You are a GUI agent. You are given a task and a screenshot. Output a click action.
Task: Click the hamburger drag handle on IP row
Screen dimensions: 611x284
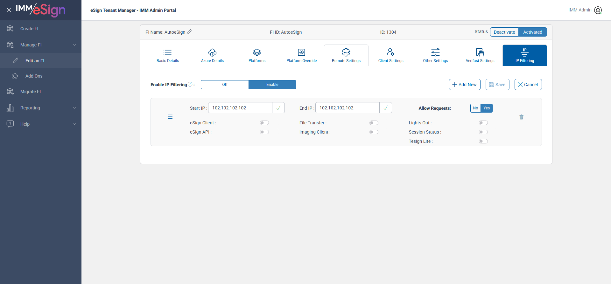(170, 117)
